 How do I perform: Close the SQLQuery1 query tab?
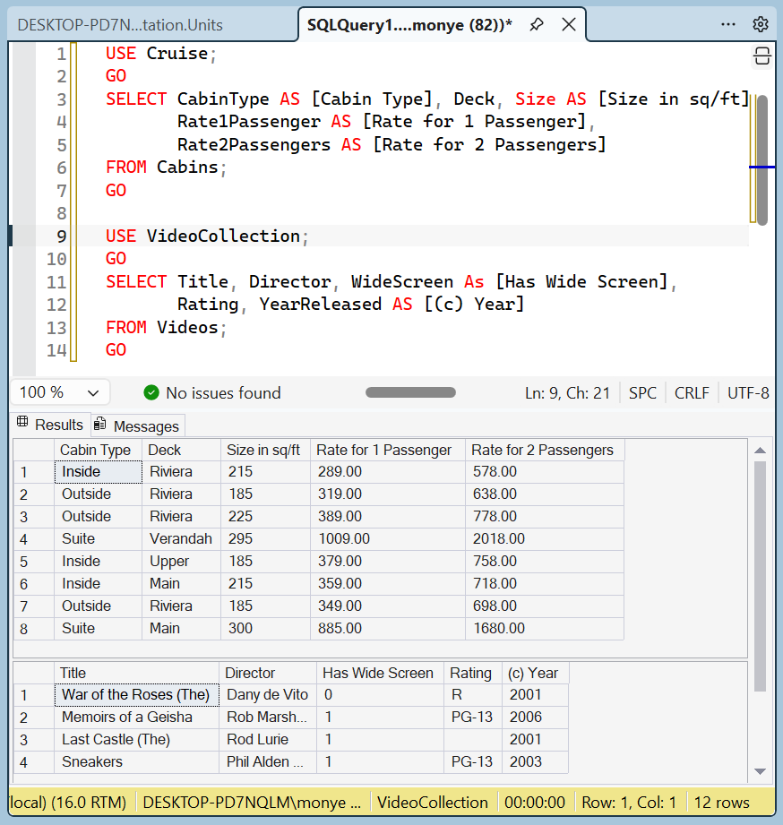pyautogui.click(x=569, y=24)
